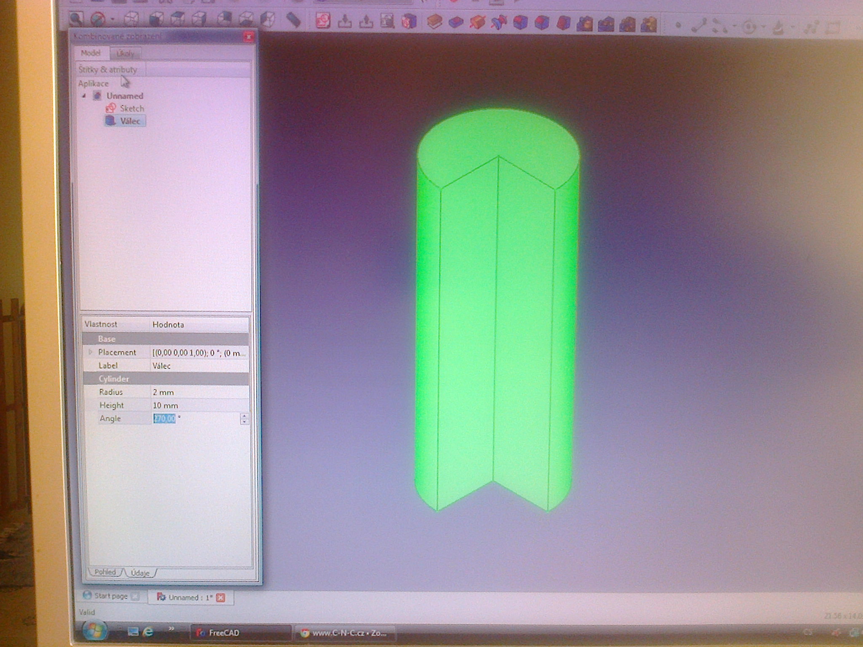The width and height of the screenshot is (863, 647).
Task: Increase Angle using spinner up arrow
Action: [x=244, y=416]
